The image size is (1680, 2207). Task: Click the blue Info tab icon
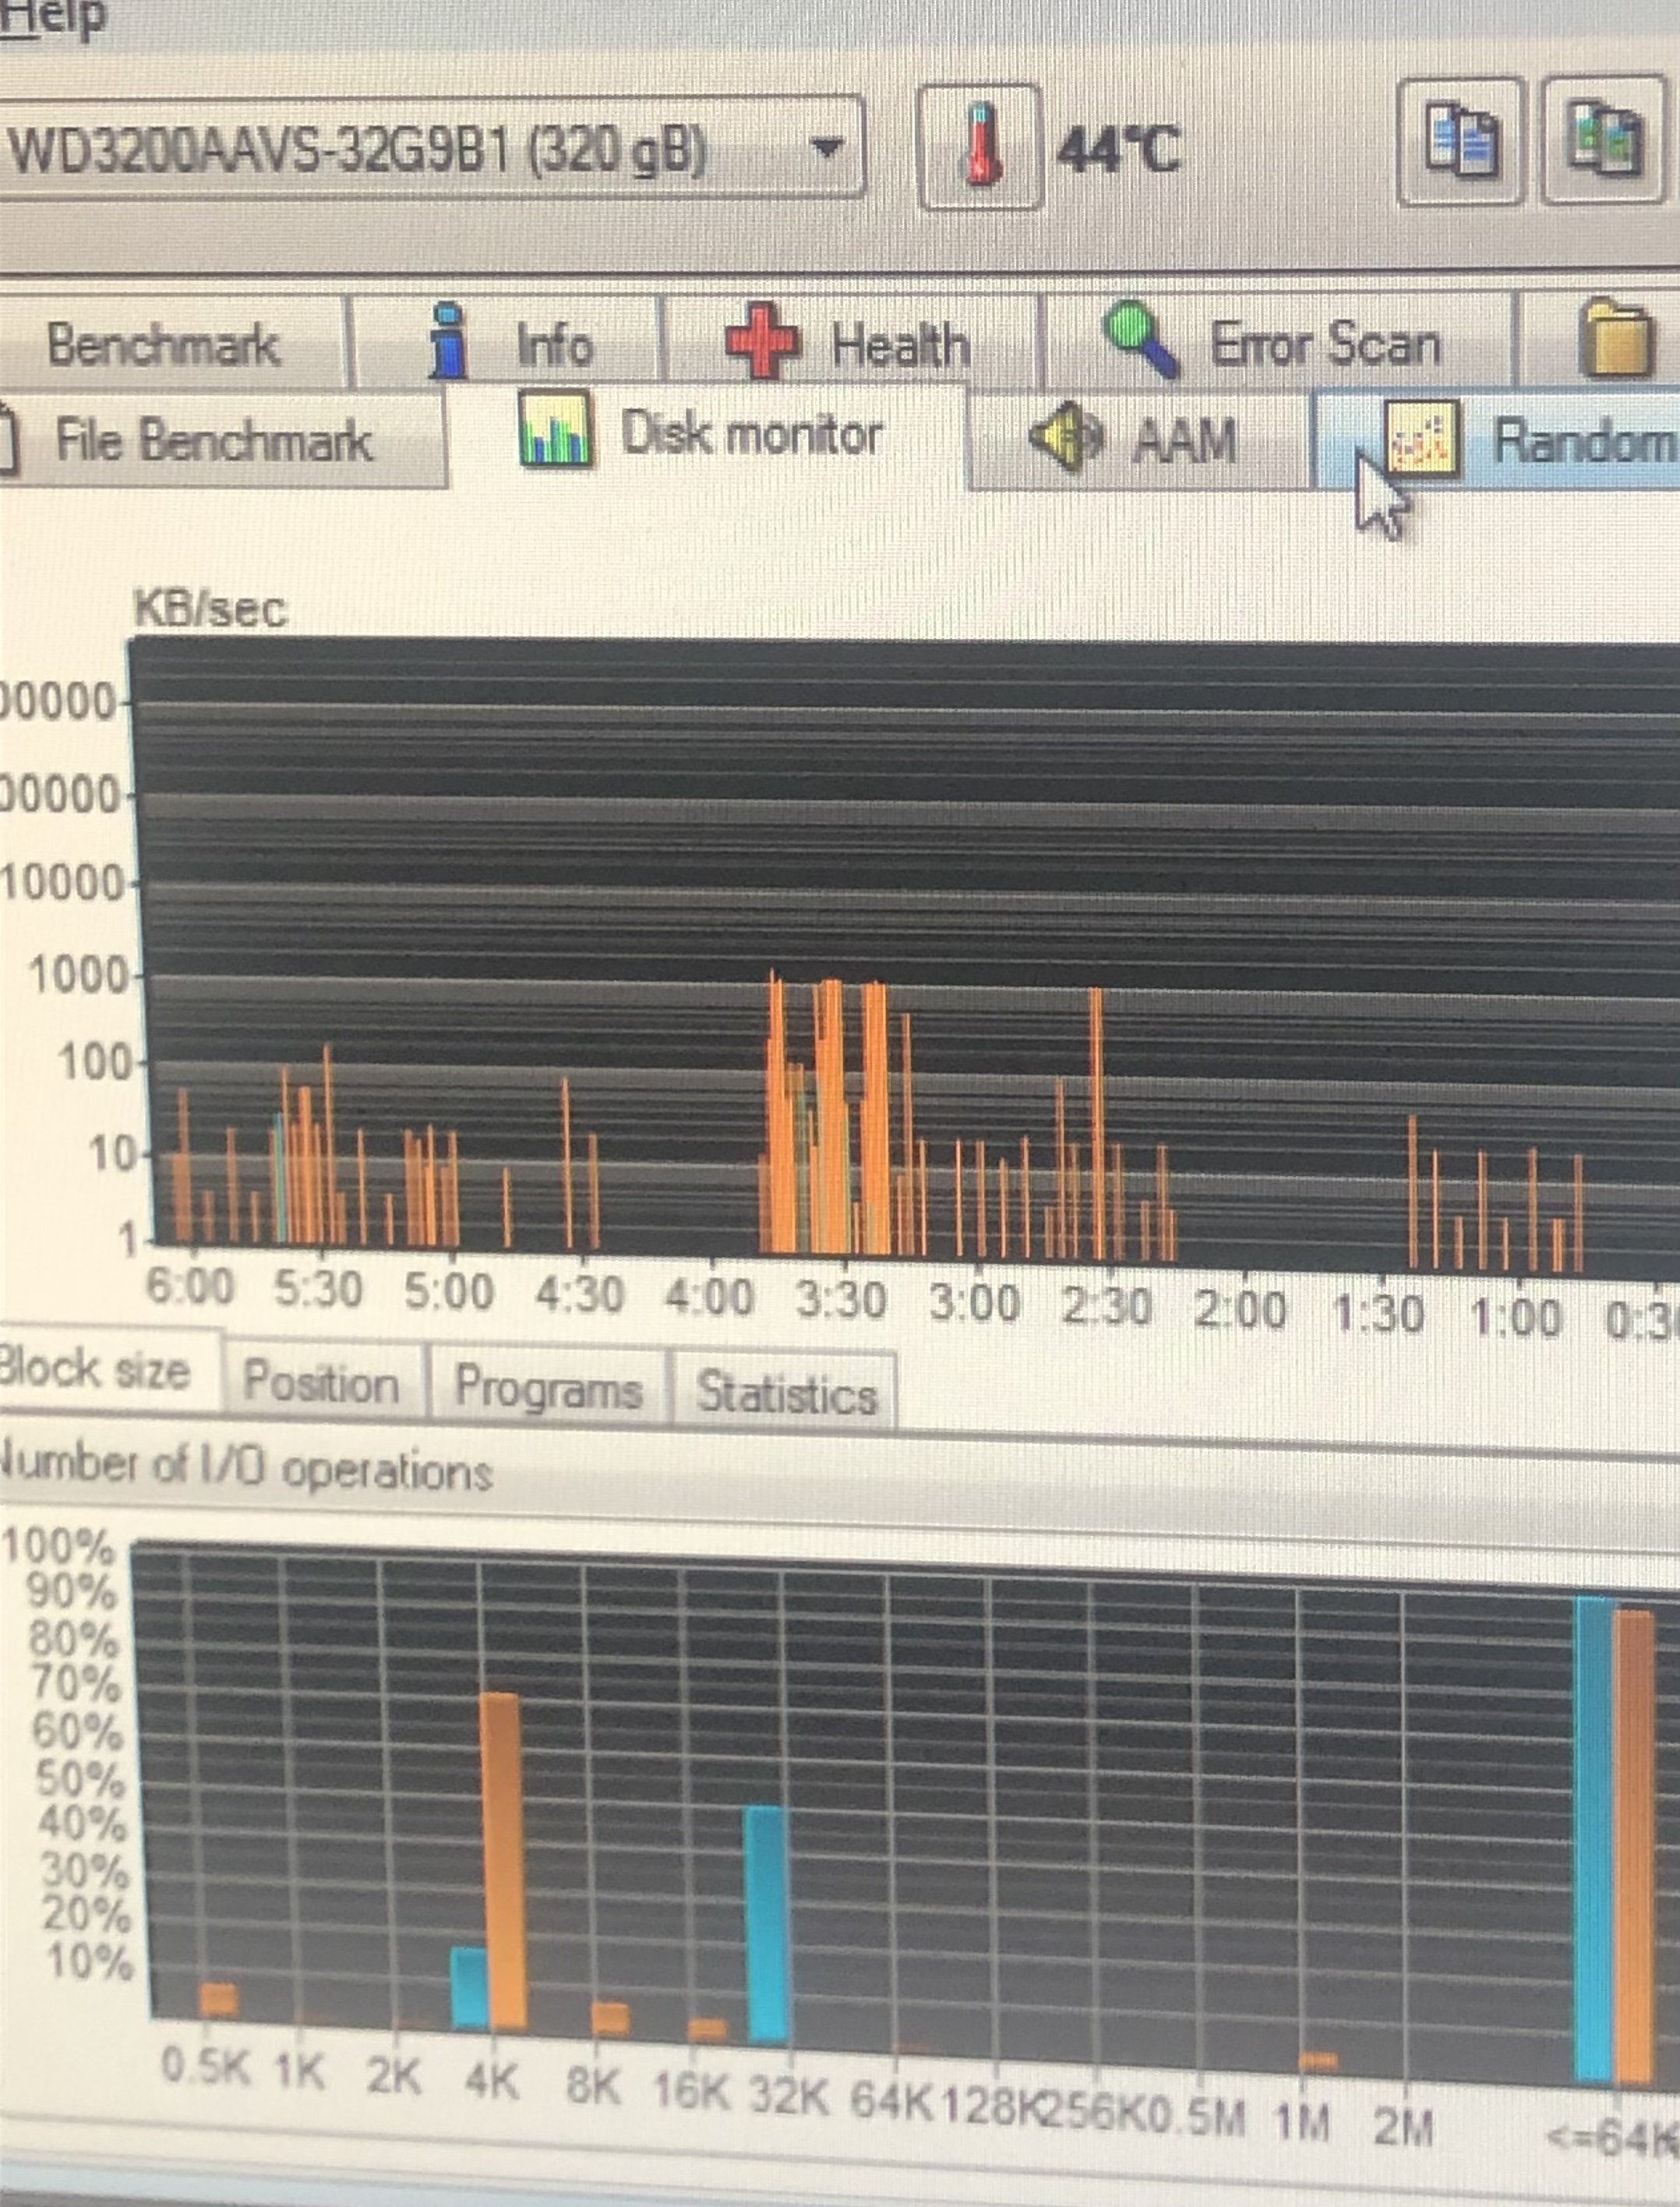tap(449, 341)
